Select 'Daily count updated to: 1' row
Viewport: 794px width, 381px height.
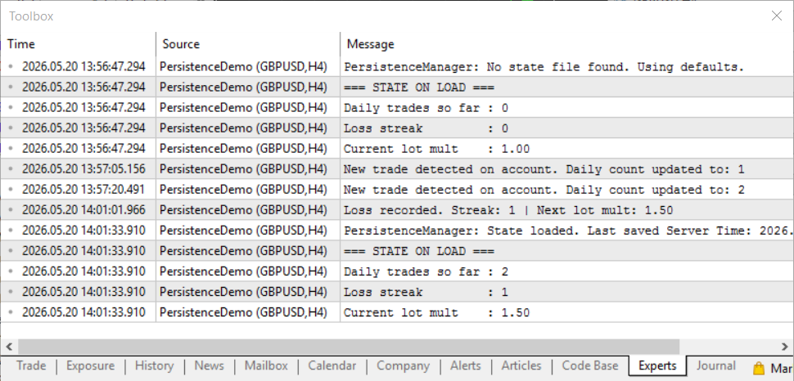pos(397,169)
